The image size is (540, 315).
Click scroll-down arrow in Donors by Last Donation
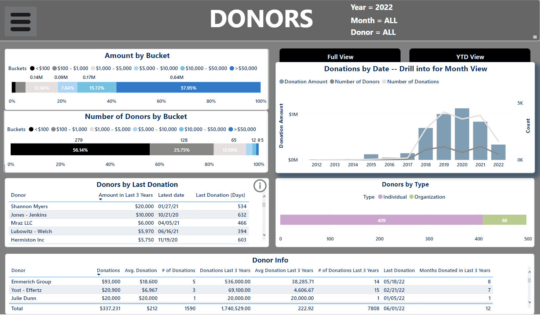click(x=264, y=235)
